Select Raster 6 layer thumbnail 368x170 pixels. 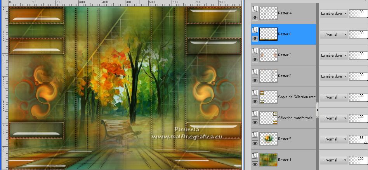268,34
